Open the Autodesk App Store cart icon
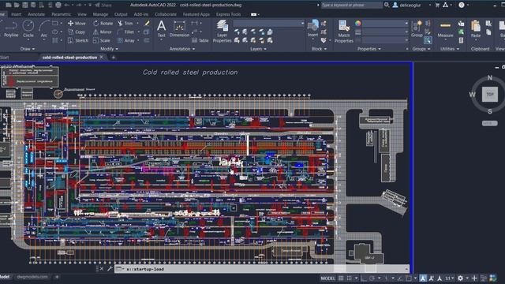The width and height of the screenshot is (505, 284). pos(437,5)
